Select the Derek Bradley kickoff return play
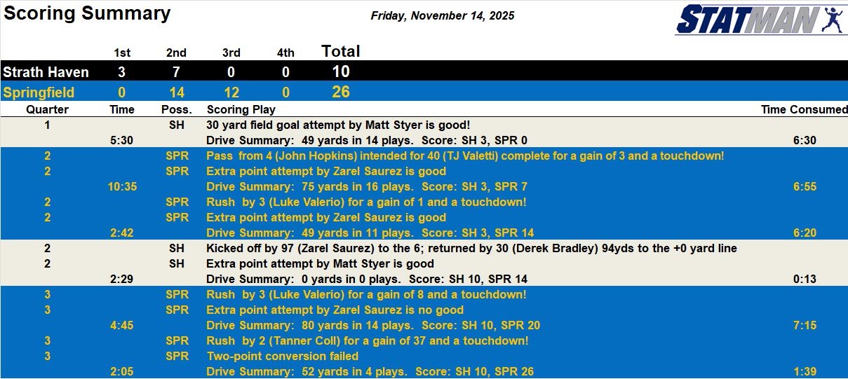This screenshot has width=848, height=379. point(471,249)
